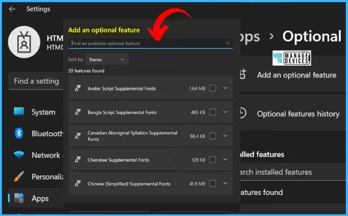Click the 98.4 KB size value
The height and width of the screenshot is (216, 348).
[x=197, y=136]
